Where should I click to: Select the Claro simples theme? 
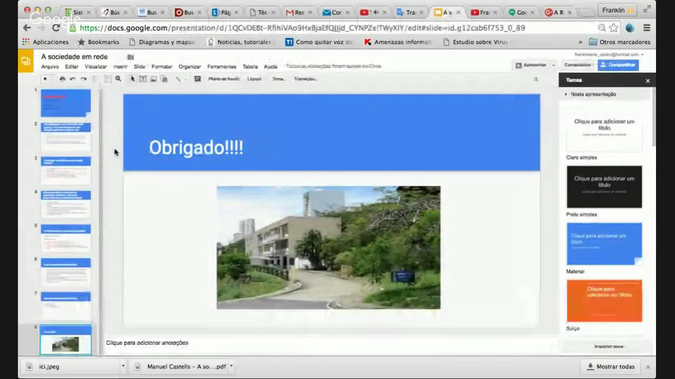[x=604, y=130]
